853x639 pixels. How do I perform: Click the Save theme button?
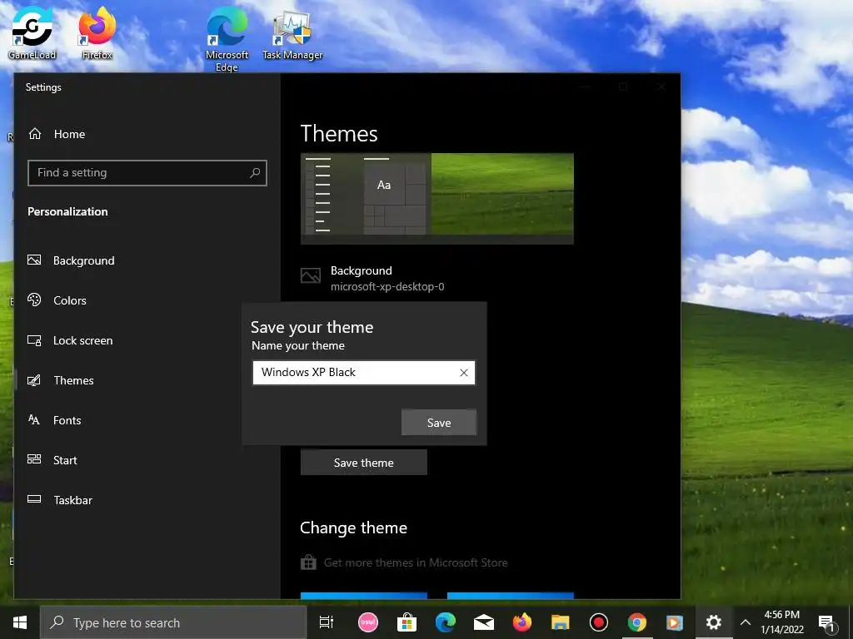[x=363, y=463]
